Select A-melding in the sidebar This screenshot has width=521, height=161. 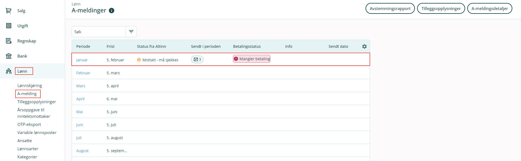pos(27,94)
